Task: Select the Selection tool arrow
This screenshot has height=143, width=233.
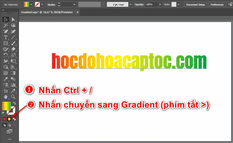Action: click(x=6, y=20)
